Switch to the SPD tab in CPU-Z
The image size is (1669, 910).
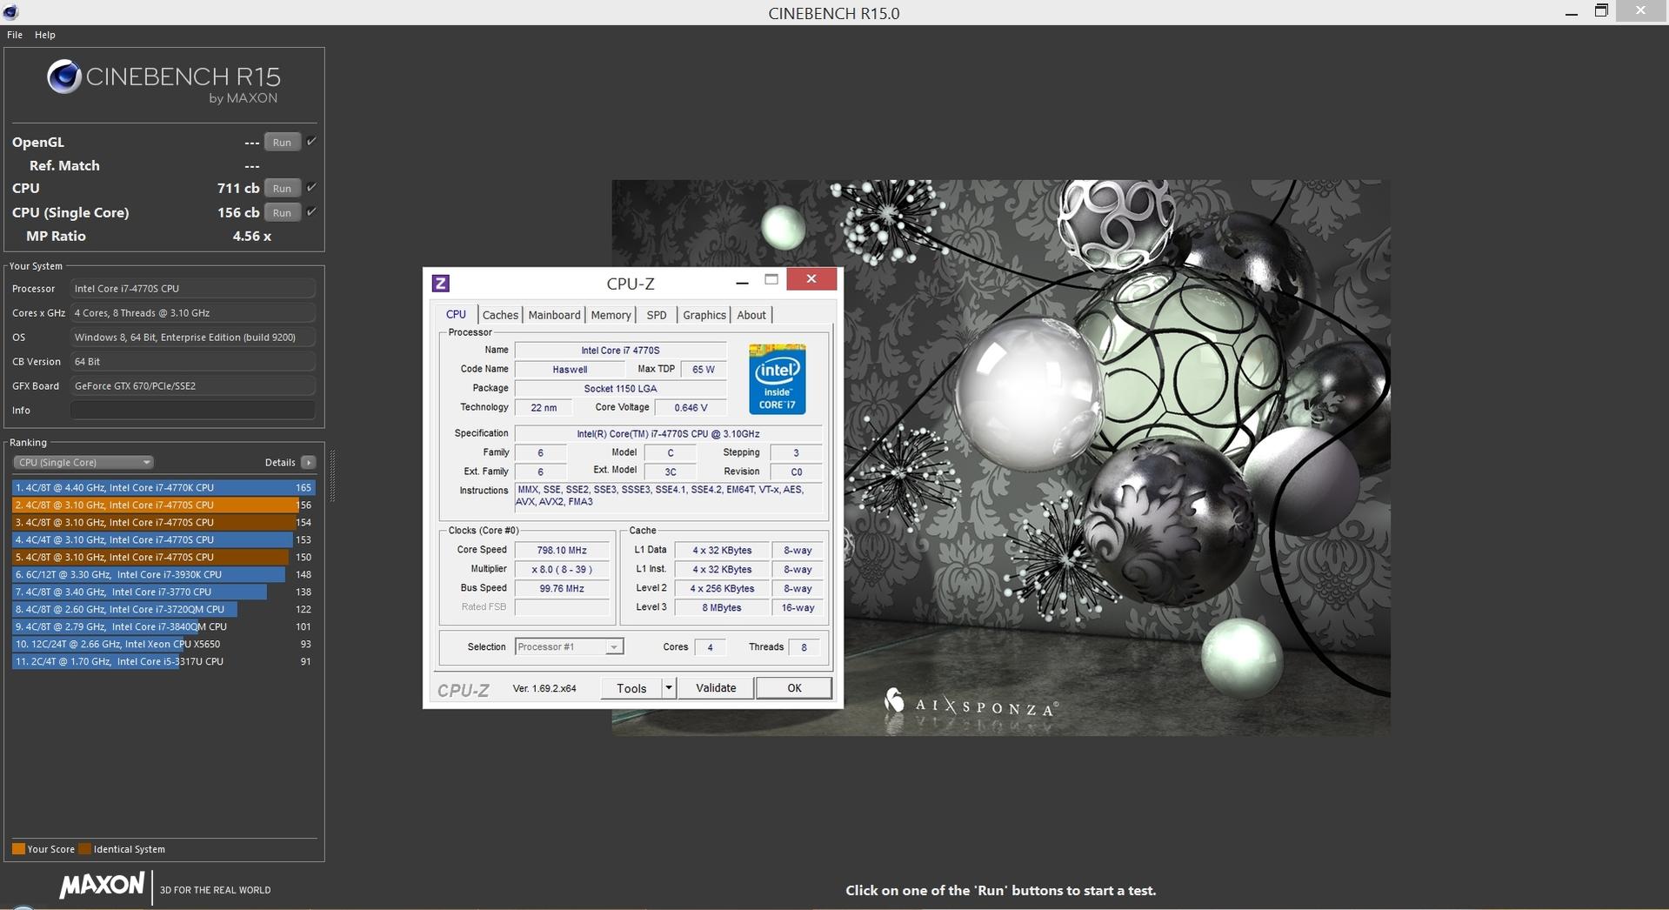click(x=657, y=315)
